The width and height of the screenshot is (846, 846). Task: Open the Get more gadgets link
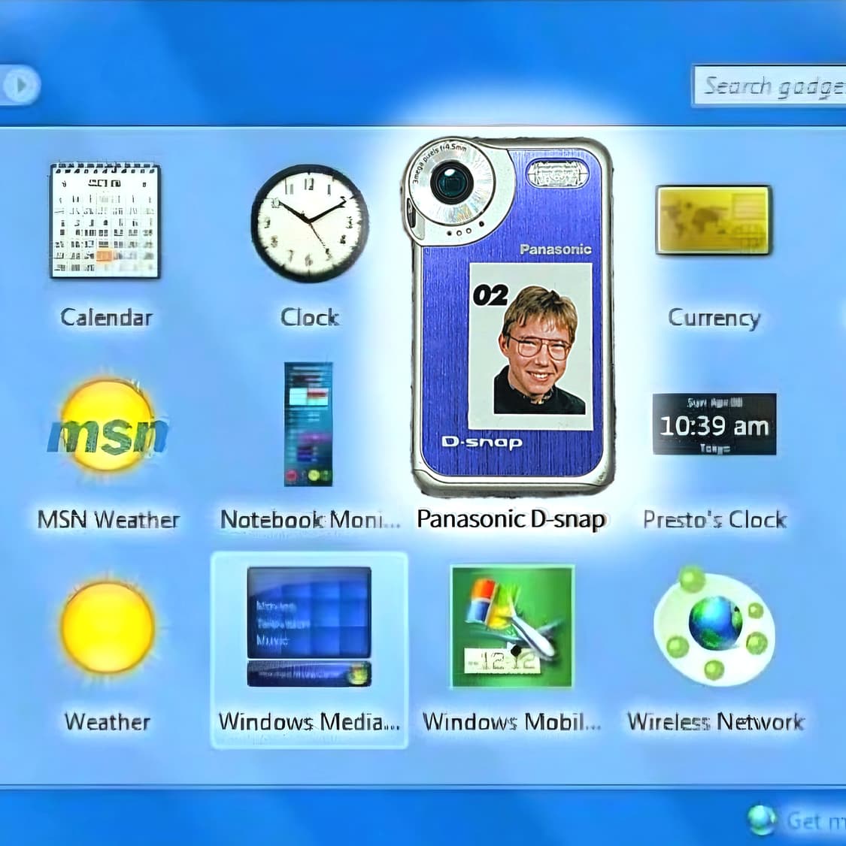click(817, 821)
